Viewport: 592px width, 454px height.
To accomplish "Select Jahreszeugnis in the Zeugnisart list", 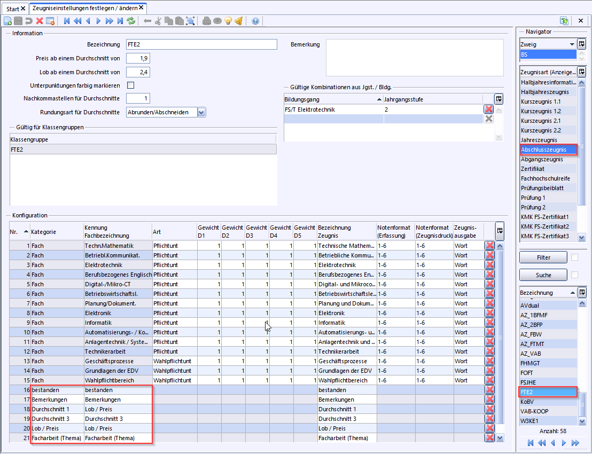I will click(539, 140).
